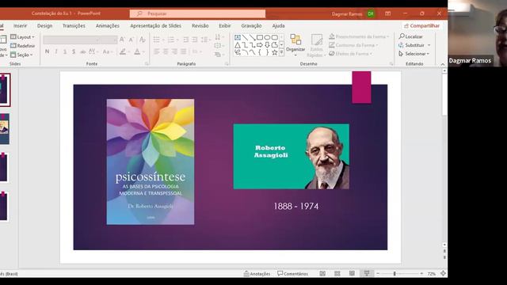Clear all formatting icon
The width and height of the screenshot is (507, 285).
point(143,40)
